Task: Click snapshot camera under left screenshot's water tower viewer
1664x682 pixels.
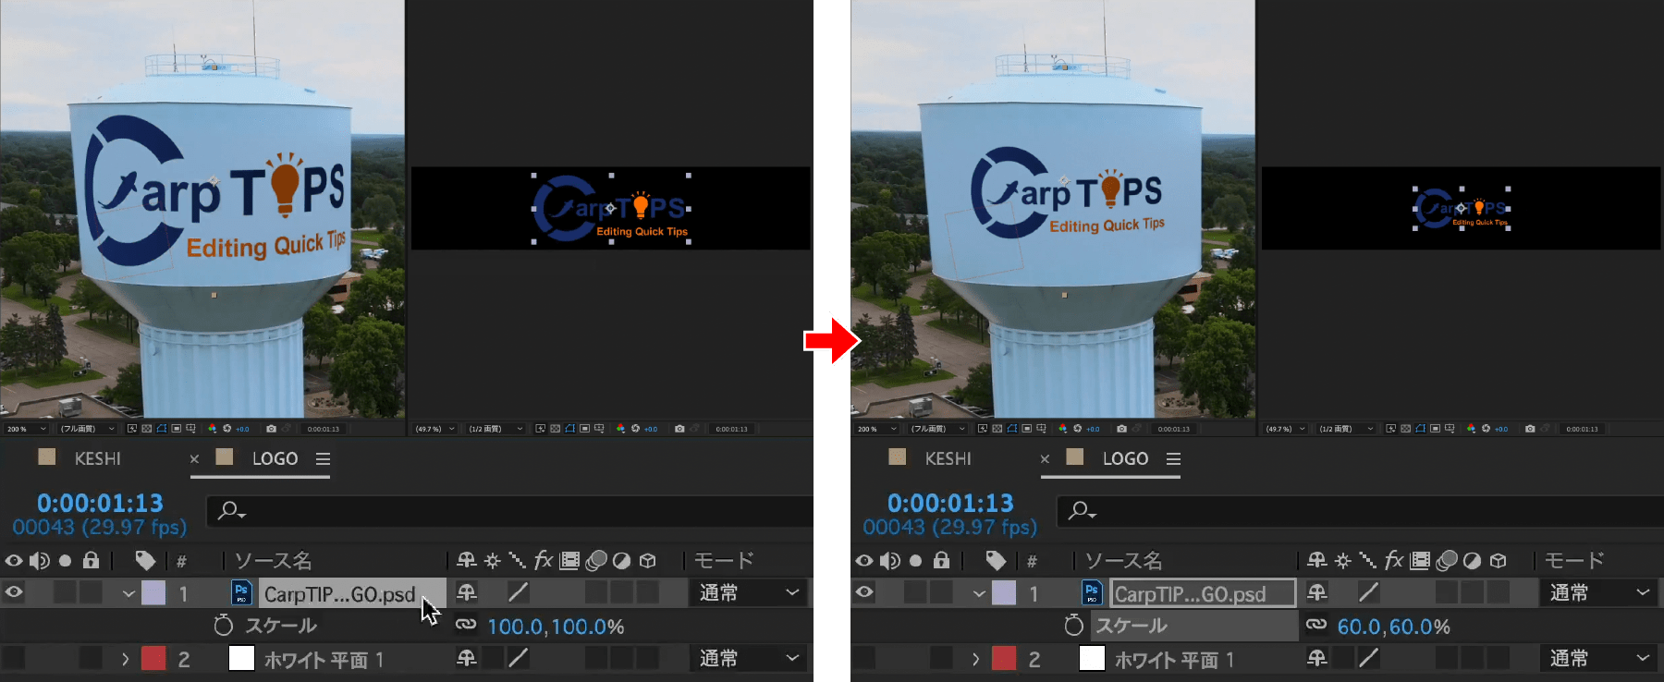Action: pyautogui.click(x=271, y=429)
